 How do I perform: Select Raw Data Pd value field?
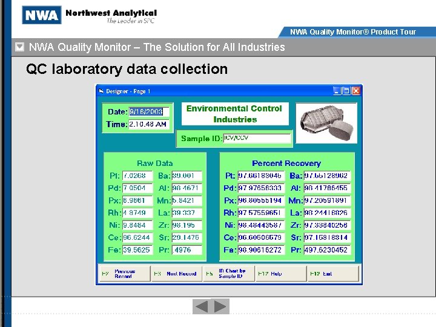pyautogui.click(x=137, y=188)
